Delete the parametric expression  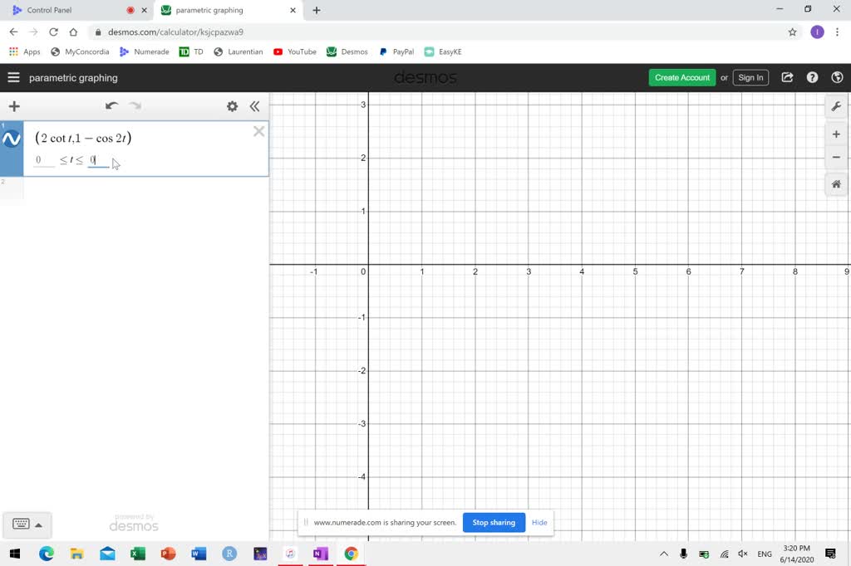pyautogui.click(x=258, y=131)
